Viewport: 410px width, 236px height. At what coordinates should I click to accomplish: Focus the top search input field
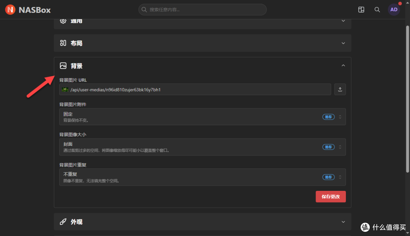pos(202,9)
